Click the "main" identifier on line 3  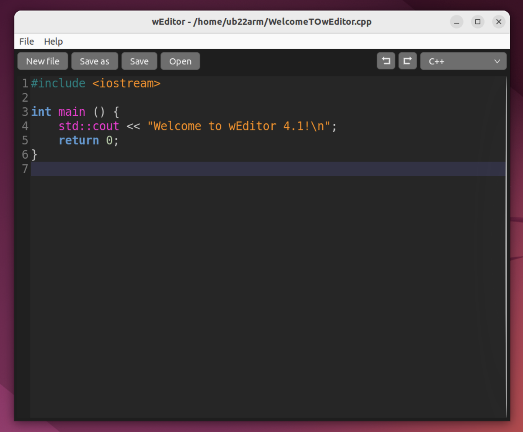(72, 112)
